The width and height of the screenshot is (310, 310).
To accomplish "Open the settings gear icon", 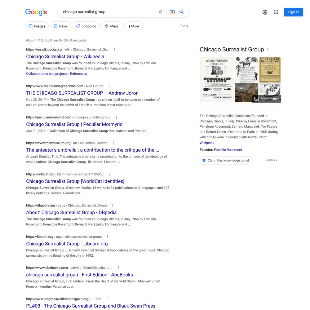I will pyautogui.click(x=265, y=12).
